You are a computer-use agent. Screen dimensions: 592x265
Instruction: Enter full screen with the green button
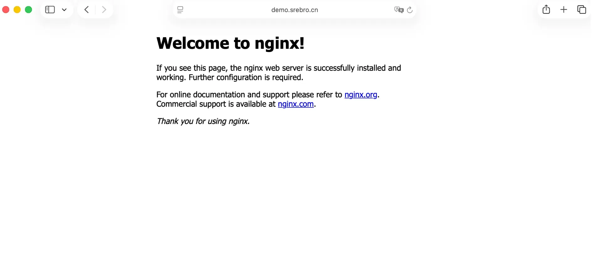click(x=29, y=10)
